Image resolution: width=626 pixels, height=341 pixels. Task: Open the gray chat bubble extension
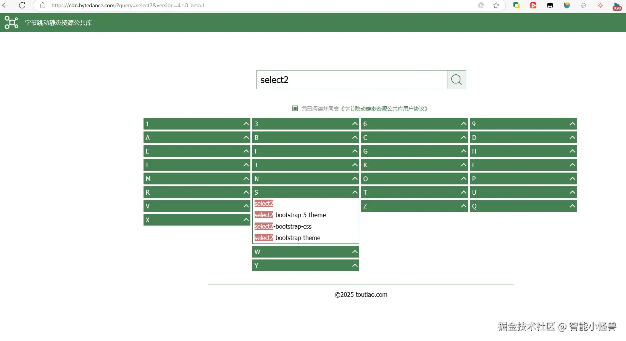point(584,5)
